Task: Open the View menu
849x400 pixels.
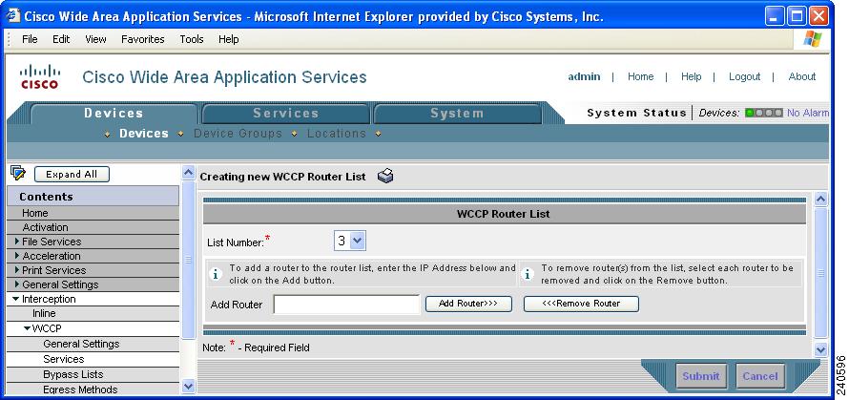Action: [x=95, y=39]
